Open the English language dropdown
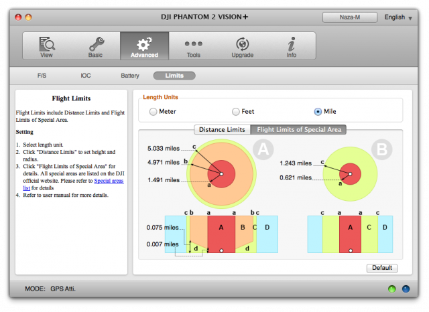This screenshot has height=312, width=429. [398, 17]
